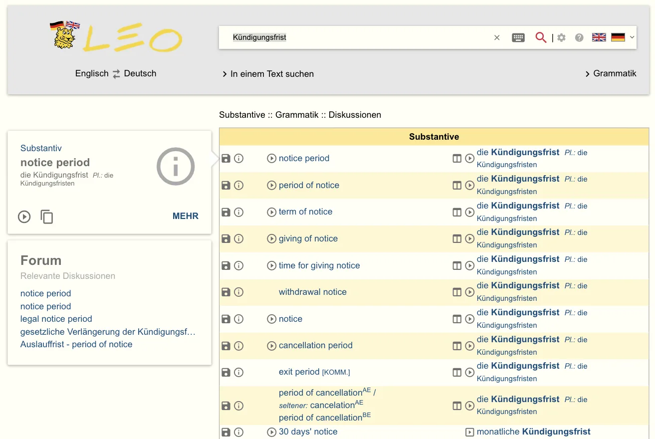Play German audio in 'period of notice' row
655x439 pixels.
click(469, 185)
